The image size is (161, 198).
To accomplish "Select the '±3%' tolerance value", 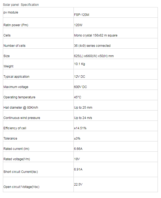I will click(77, 139).
